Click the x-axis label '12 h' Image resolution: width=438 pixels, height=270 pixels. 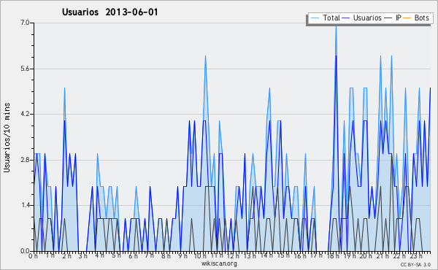(233, 255)
